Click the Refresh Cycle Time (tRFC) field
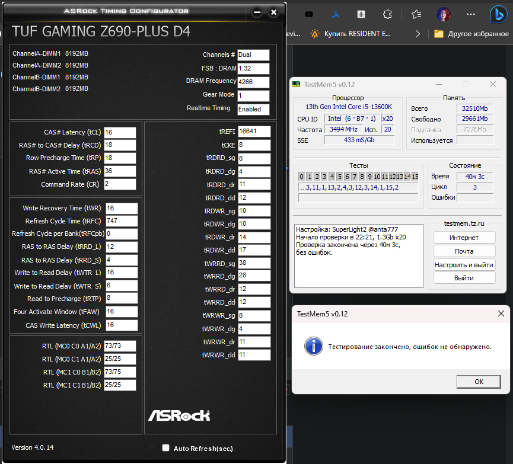Screen dimensions: 513x464 point(122,221)
